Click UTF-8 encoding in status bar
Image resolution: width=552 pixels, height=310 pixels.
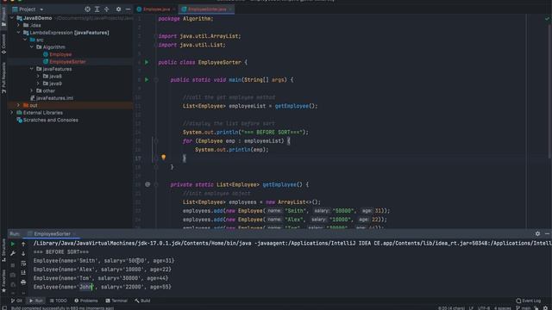(x=484, y=308)
